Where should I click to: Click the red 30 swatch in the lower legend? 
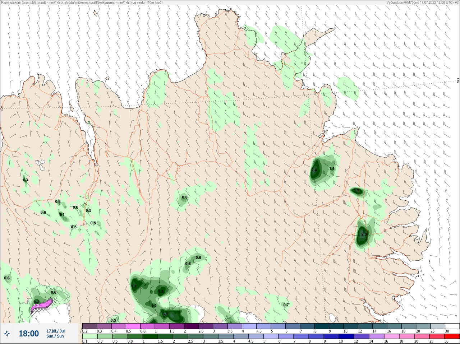452,336
